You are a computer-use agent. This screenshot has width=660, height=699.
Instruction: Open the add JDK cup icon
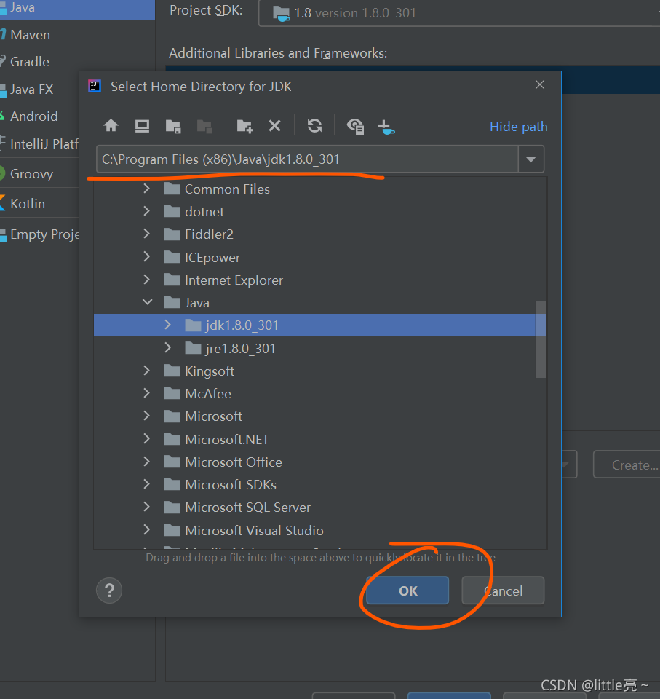(x=386, y=127)
